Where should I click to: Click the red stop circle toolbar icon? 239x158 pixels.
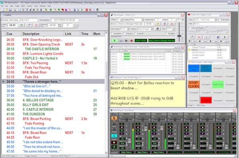click(x=86, y=10)
